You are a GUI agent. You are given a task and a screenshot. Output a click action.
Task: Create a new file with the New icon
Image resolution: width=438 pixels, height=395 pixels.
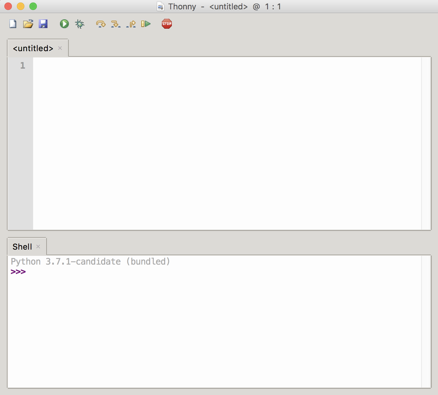pyautogui.click(x=13, y=24)
